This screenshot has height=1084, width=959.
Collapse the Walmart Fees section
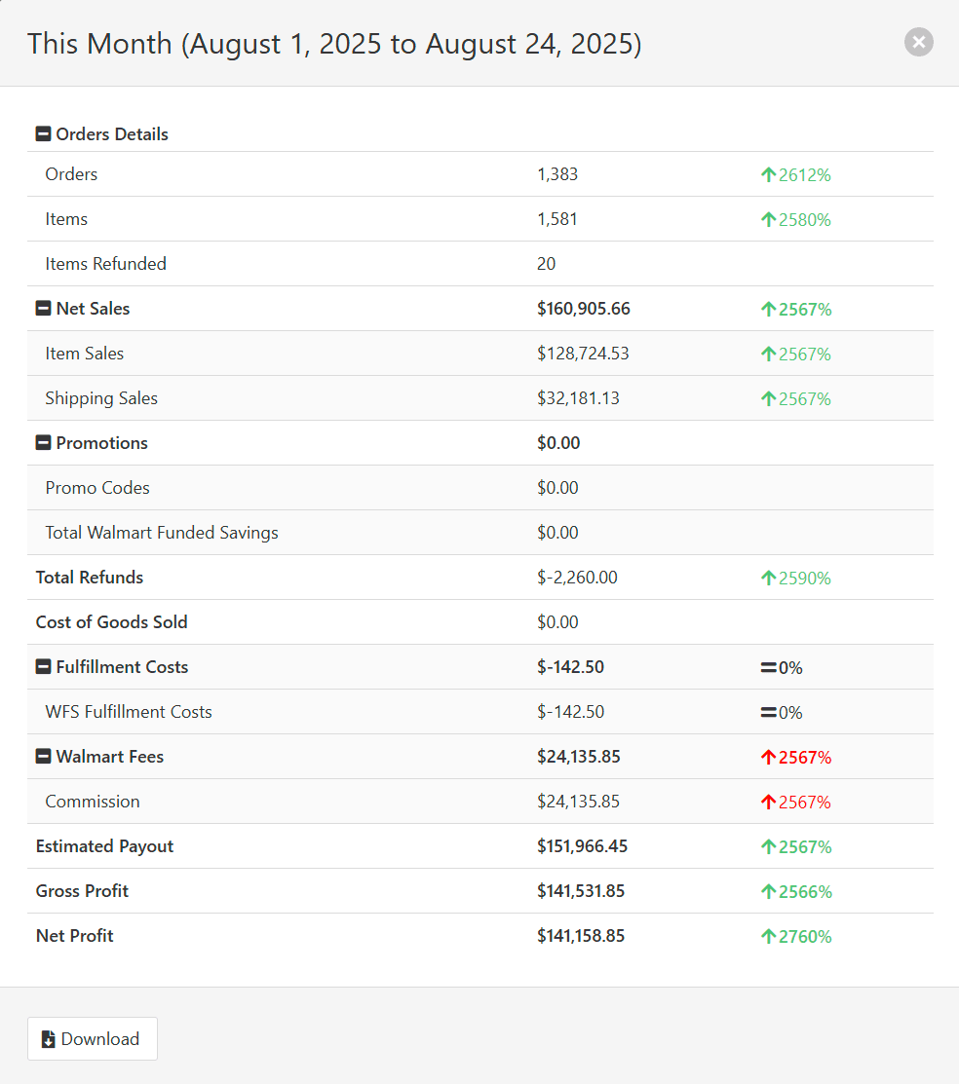pos(42,756)
